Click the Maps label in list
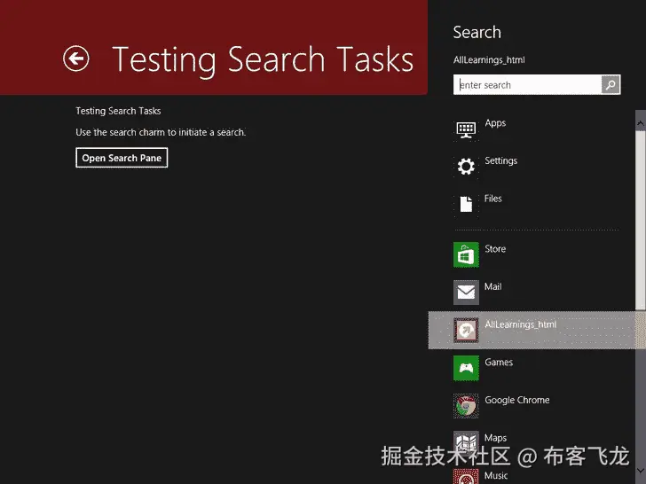 [x=496, y=438]
